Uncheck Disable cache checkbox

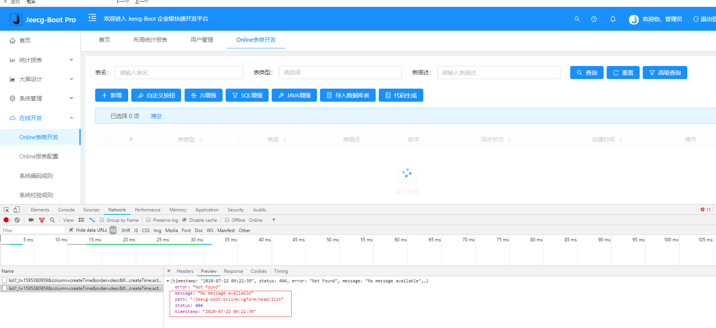click(x=185, y=220)
